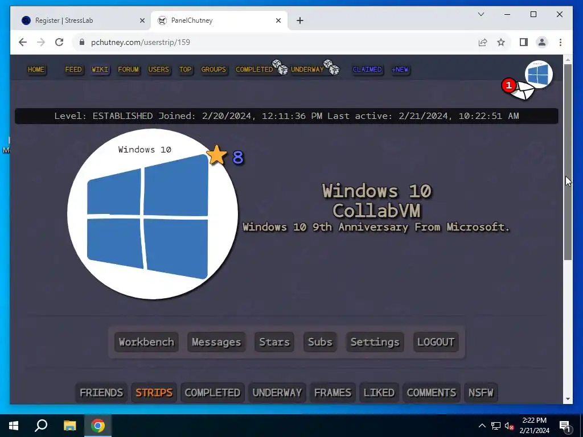Screen dimensions: 583x437
Task: Switch to profile COMPLETED tab
Action: click(x=213, y=393)
